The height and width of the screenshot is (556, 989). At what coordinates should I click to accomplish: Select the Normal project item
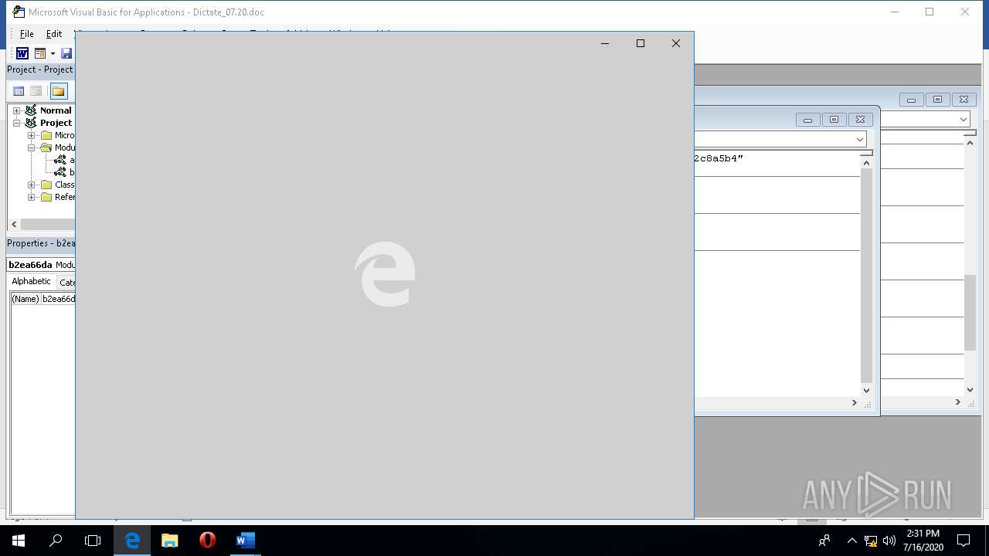[x=56, y=110]
